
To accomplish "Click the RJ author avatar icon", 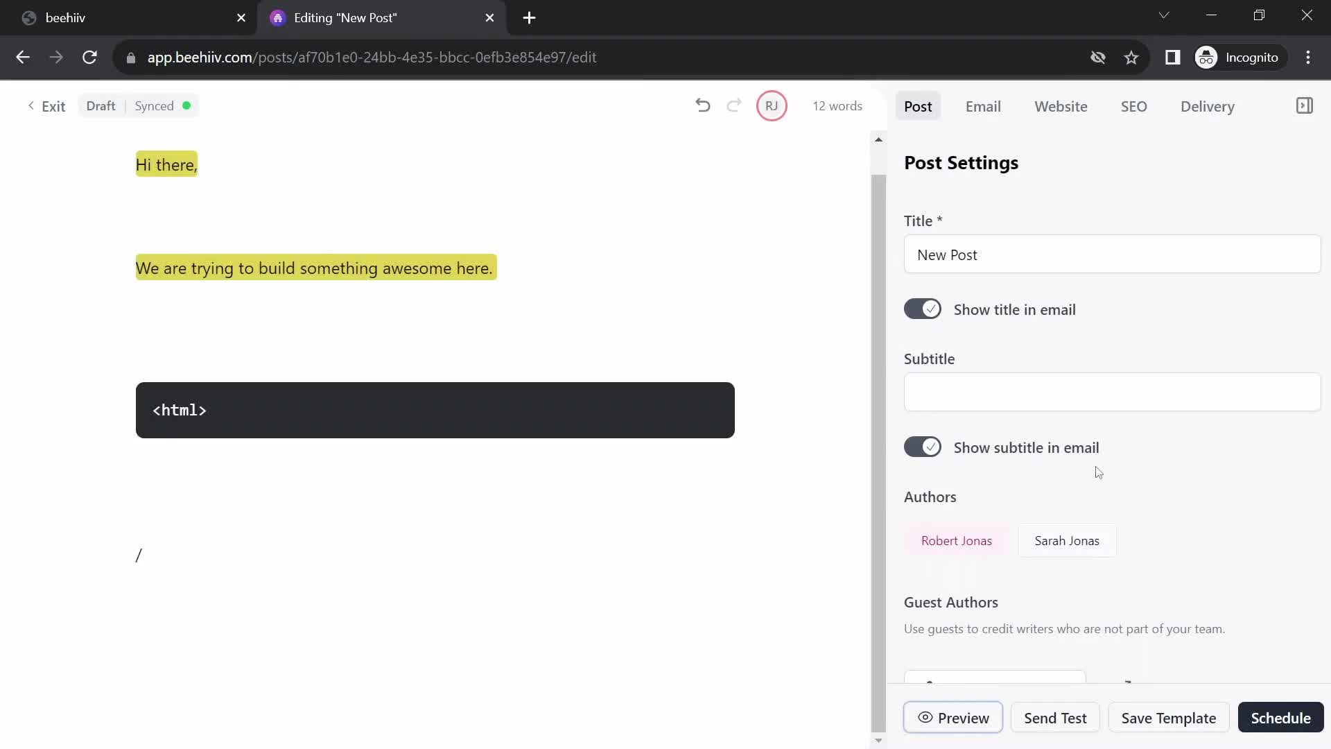I will click(771, 105).
